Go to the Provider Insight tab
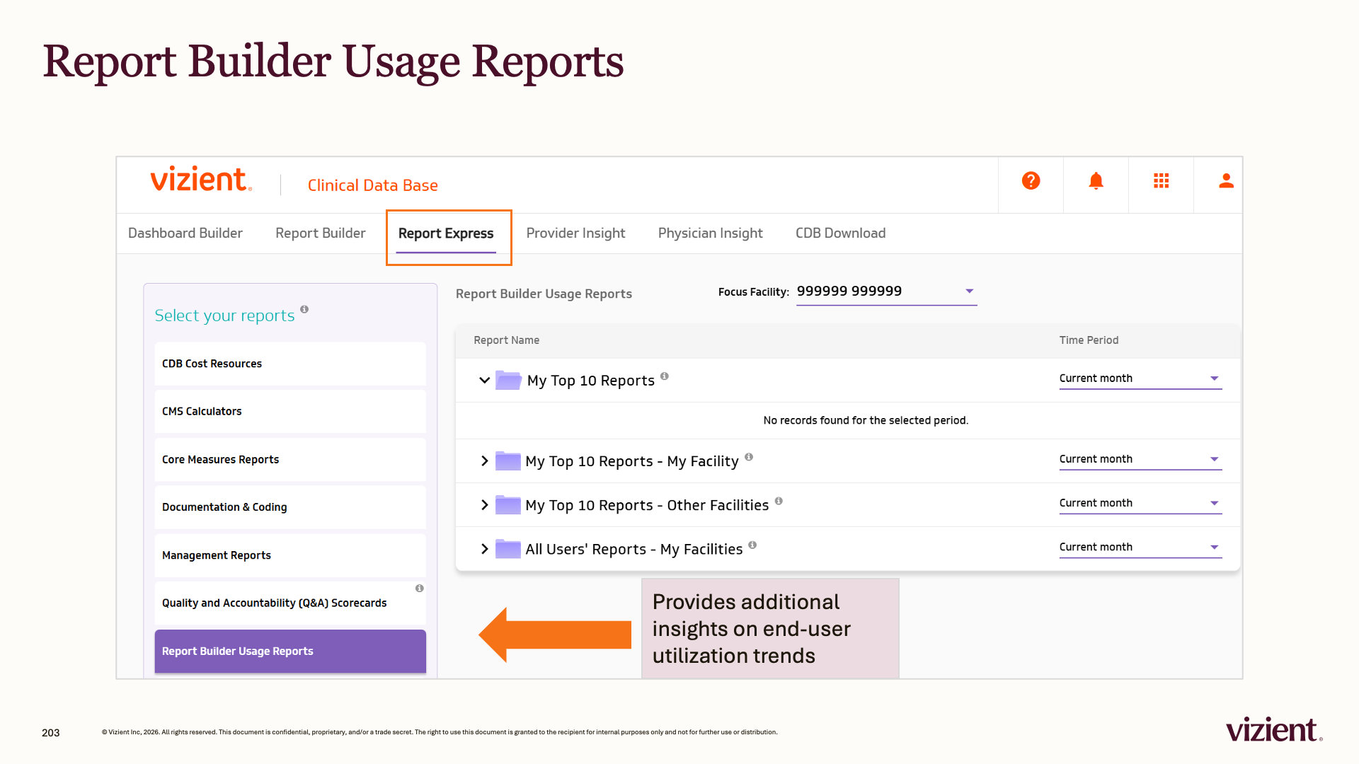1359x764 pixels. click(x=575, y=233)
